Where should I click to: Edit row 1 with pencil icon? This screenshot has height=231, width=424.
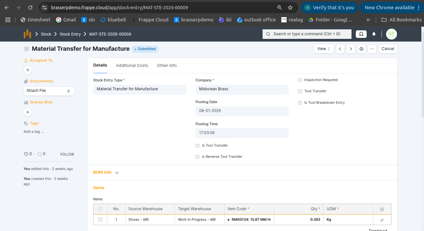pyautogui.click(x=382, y=220)
